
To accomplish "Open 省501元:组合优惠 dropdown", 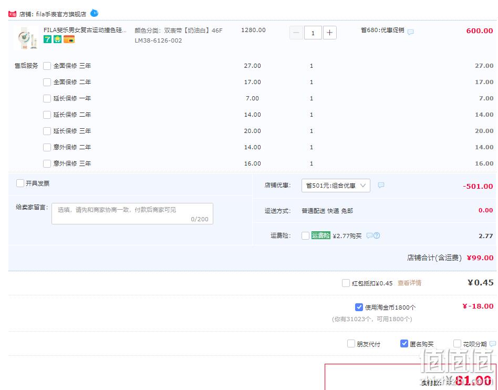I will [x=336, y=186].
